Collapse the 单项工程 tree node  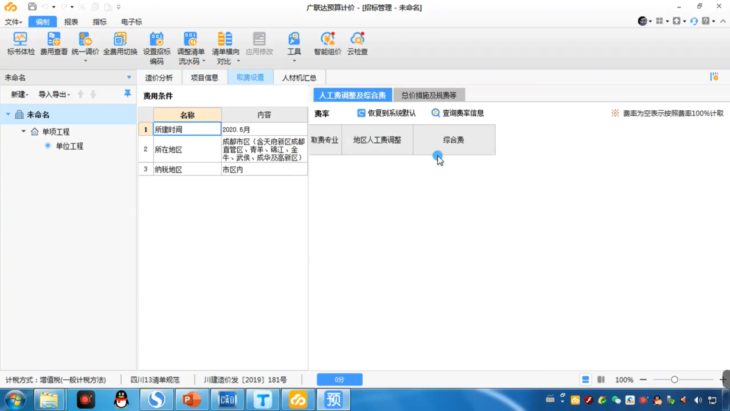click(24, 132)
